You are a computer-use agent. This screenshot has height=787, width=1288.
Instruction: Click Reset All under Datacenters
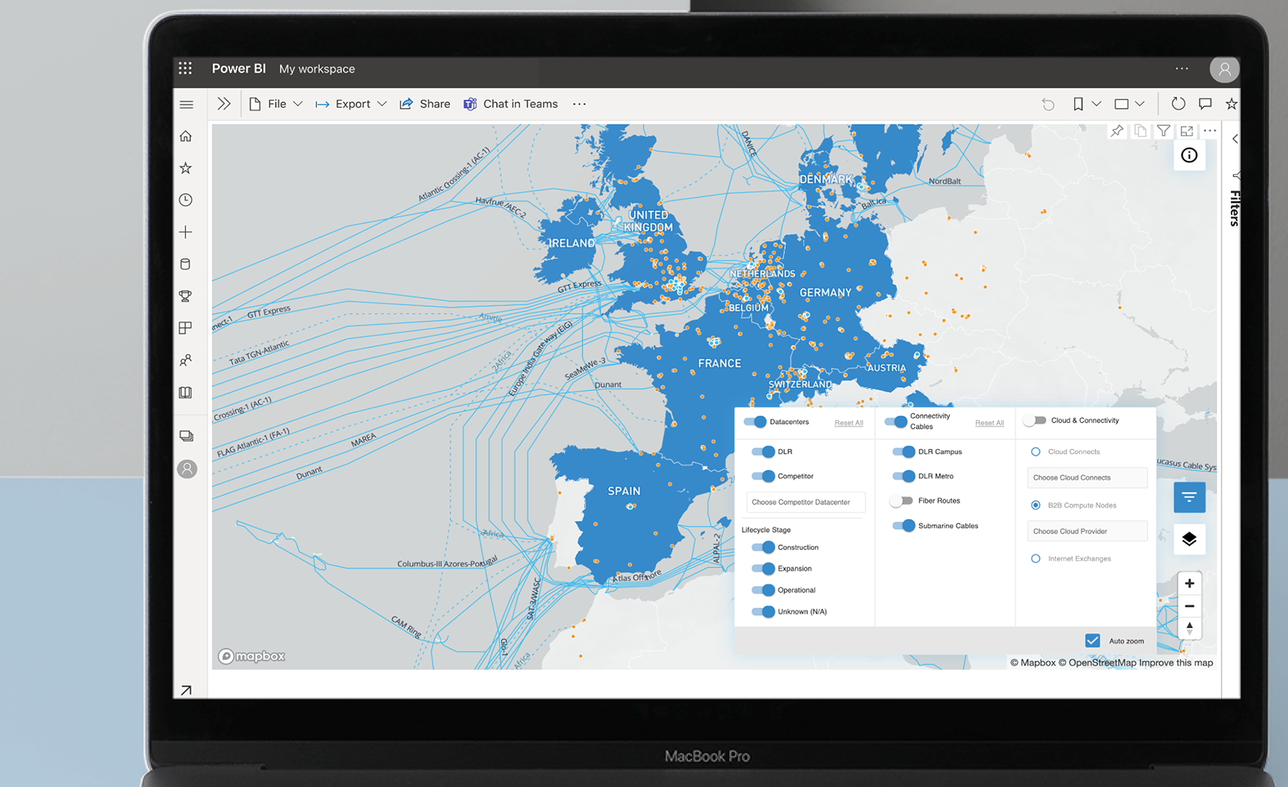click(x=849, y=423)
